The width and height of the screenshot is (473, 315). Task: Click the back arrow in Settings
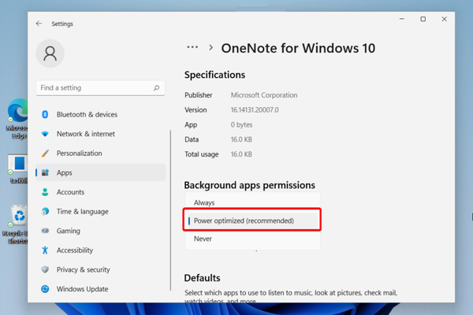coord(39,24)
